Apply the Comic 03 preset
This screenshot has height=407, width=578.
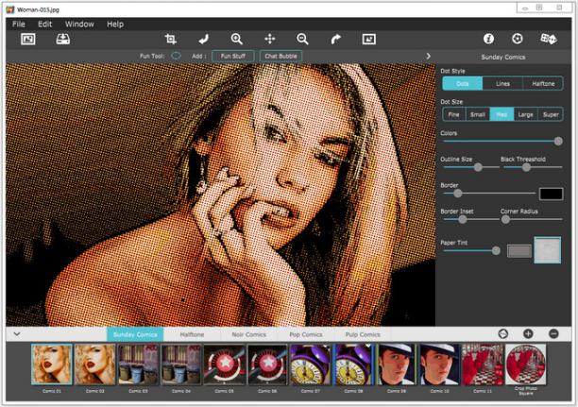pyautogui.click(x=138, y=365)
